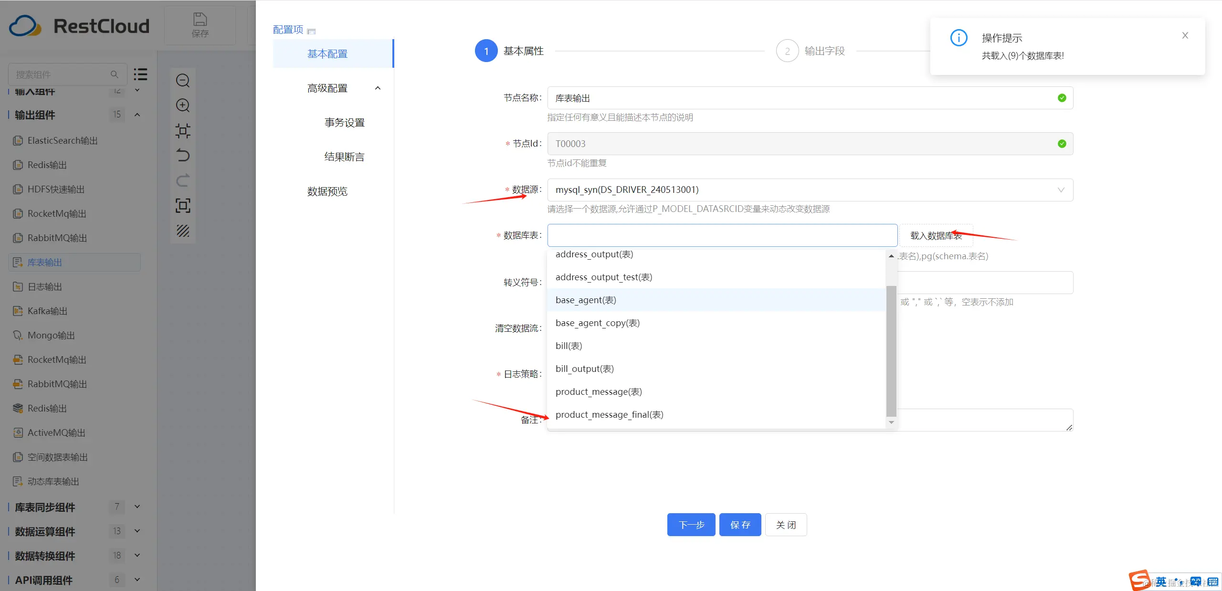Screen dimensions: 1222x591
Task: Click the 下一步 button
Action: click(691, 525)
